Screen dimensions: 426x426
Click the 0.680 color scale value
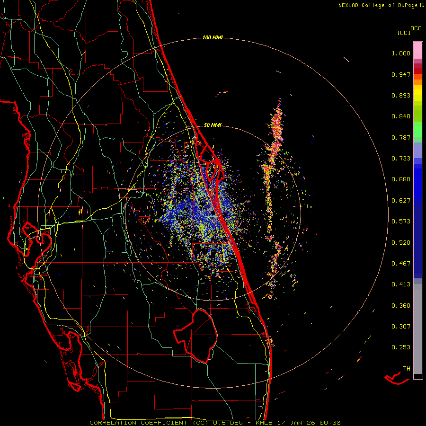point(401,179)
